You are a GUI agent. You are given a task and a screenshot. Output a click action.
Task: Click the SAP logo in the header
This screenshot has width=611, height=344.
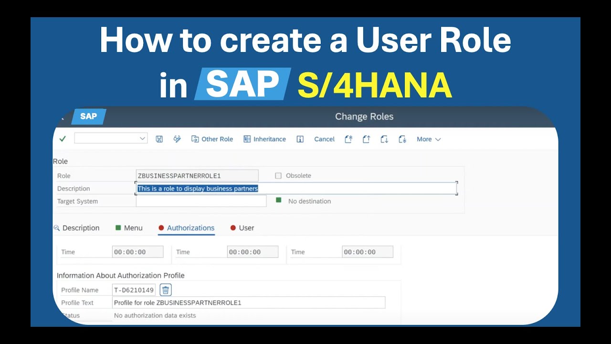89,117
